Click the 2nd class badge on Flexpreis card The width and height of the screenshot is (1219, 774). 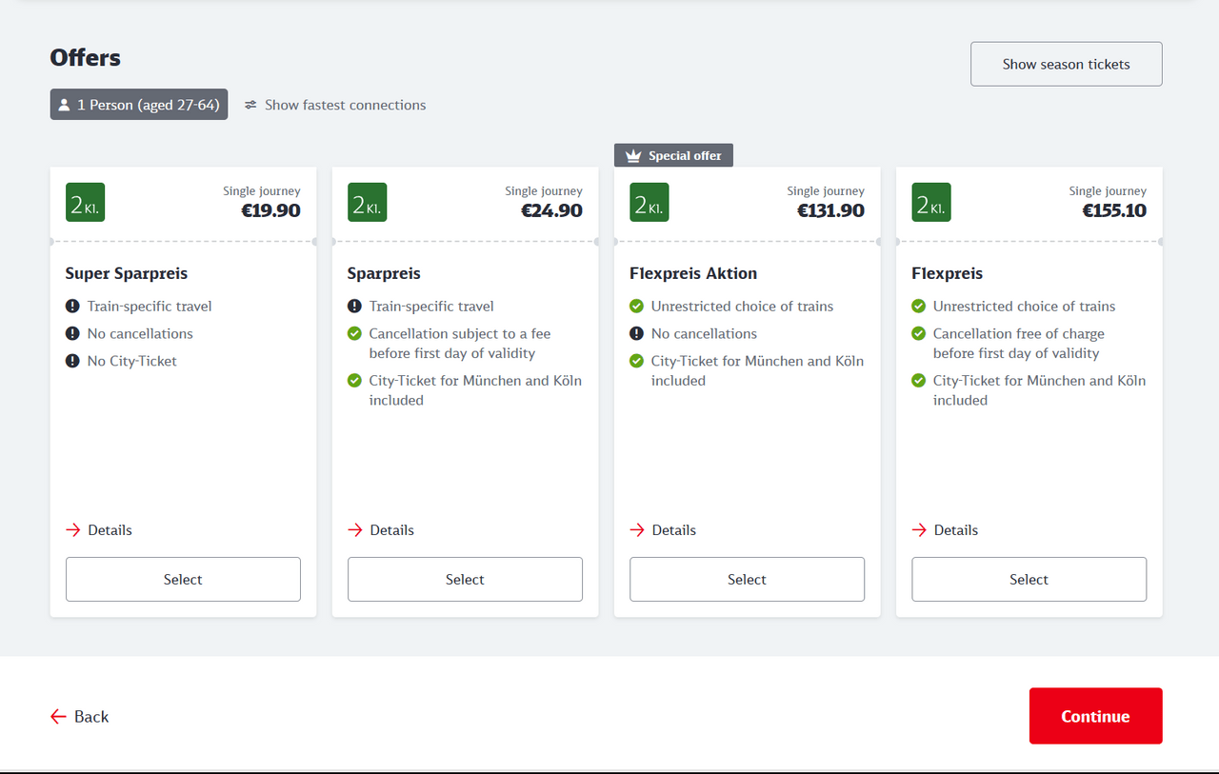coord(930,203)
